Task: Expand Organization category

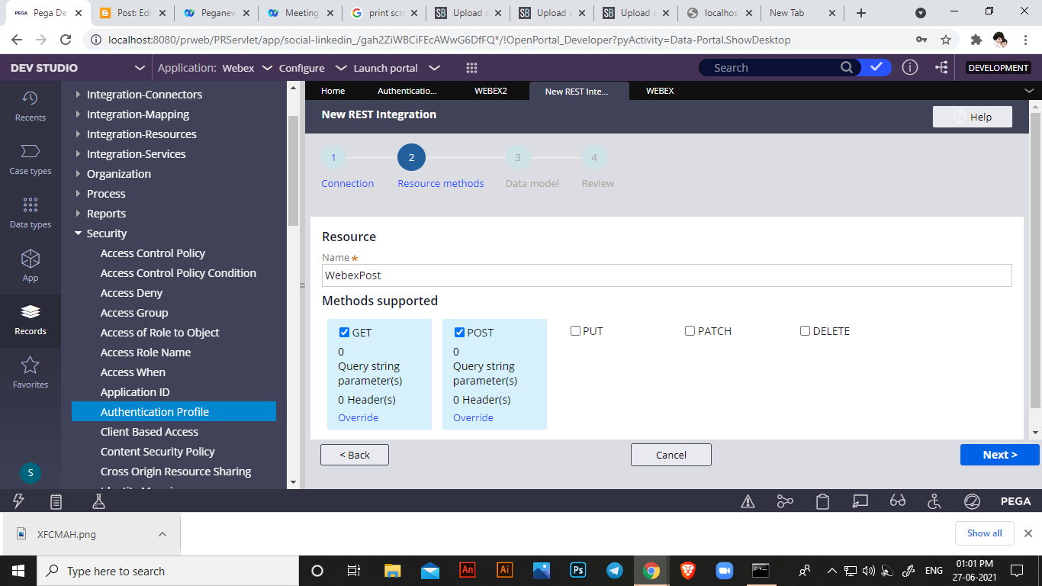Action: pos(78,174)
